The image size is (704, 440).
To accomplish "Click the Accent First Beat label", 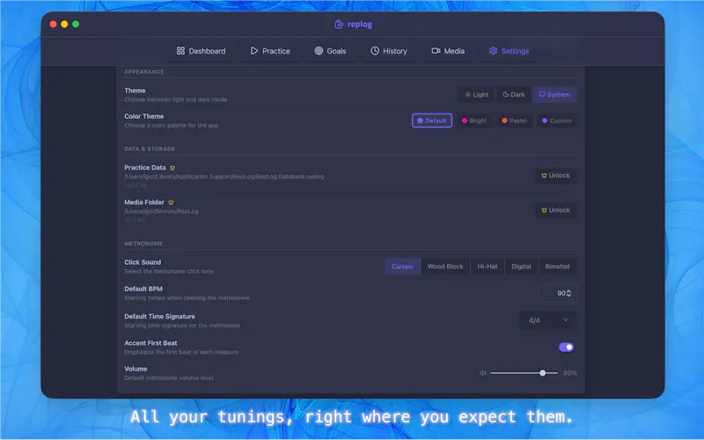I will tap(150, 343).
